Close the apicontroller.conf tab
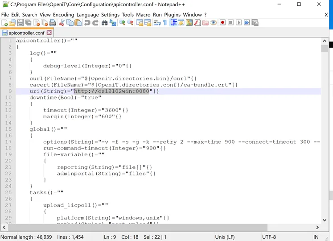Viewport: 333px width, 241px height. pyautogui.click(x=49, y=33)
